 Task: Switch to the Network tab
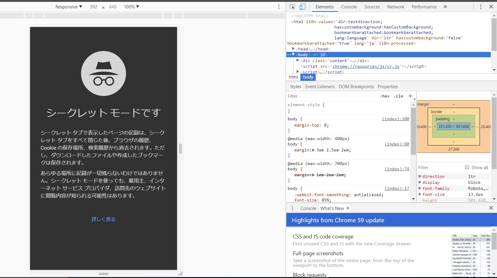tap(396, 7)
